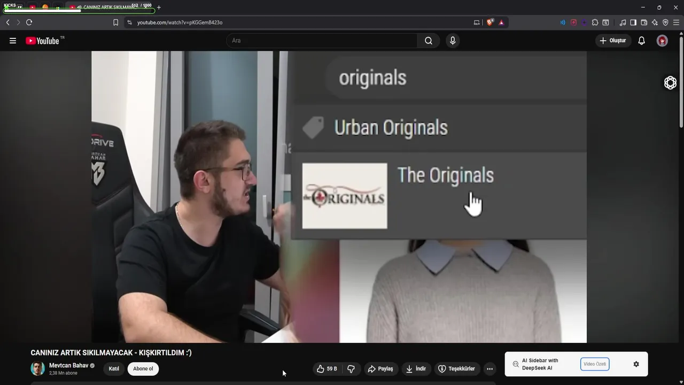Click the floating AI assistant icon
This screenshot has height=385, width=684.
click(670, 82)
